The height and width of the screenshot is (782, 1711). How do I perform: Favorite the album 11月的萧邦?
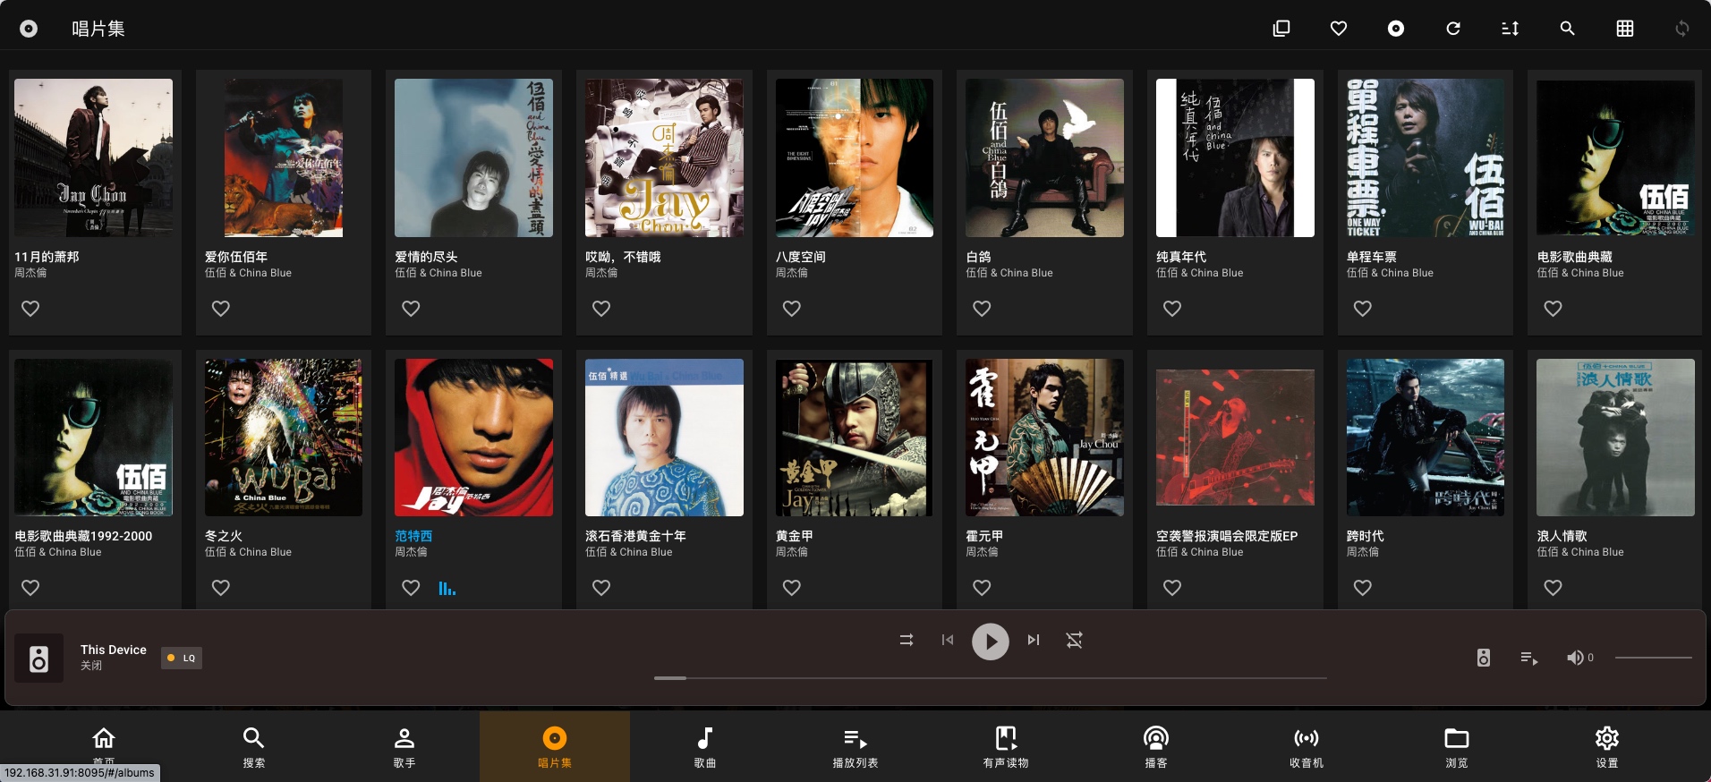click(30, 309)
